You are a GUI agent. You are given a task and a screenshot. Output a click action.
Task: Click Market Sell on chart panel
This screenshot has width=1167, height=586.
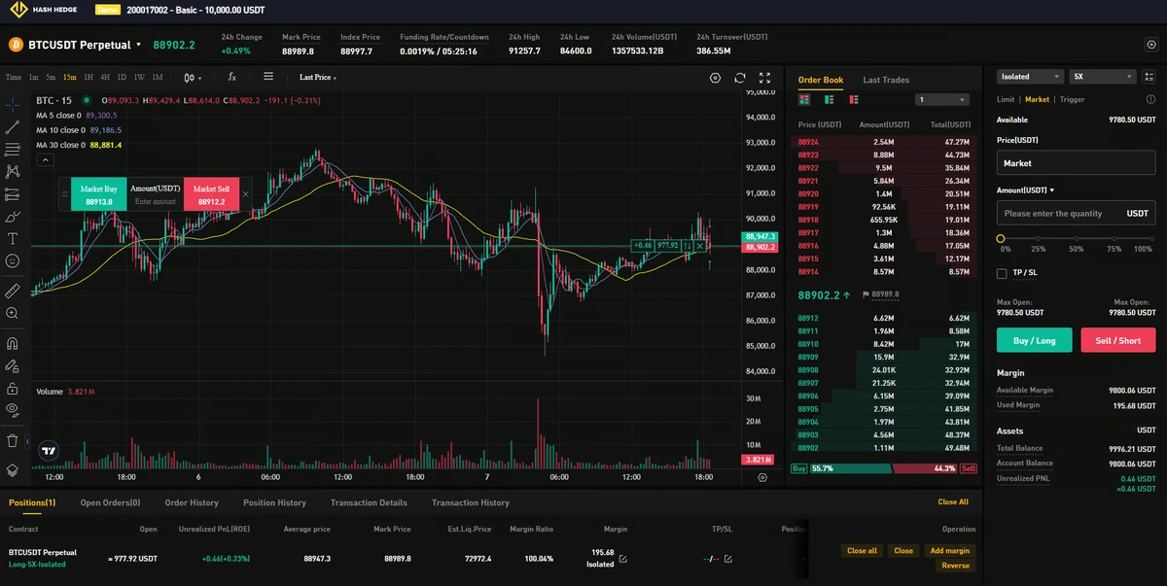pyautogui.click(x=211, y=194)
